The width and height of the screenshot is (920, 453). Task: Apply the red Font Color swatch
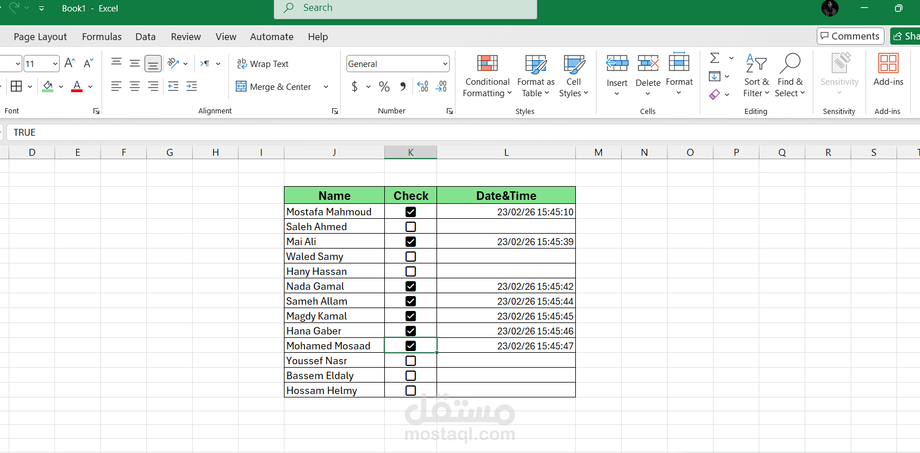click(x=77, y=86)
